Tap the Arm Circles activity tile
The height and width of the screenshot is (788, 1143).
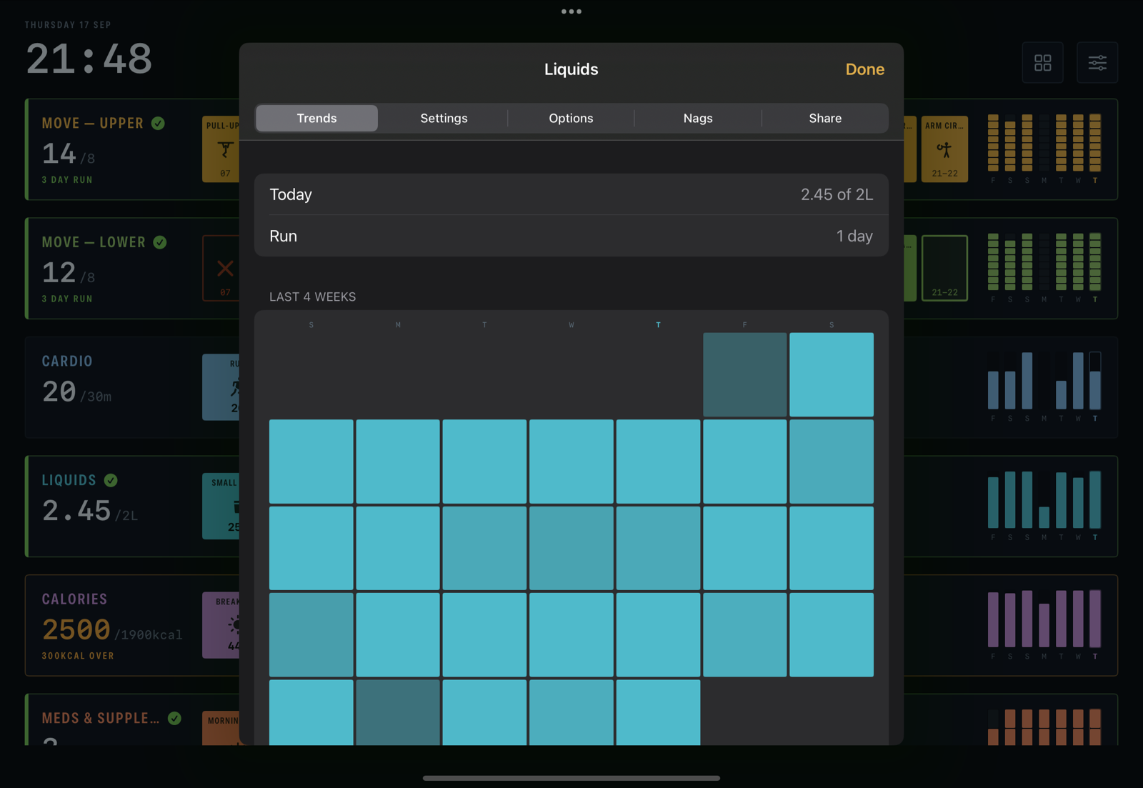pyautogui.click(x=944, y=149)
